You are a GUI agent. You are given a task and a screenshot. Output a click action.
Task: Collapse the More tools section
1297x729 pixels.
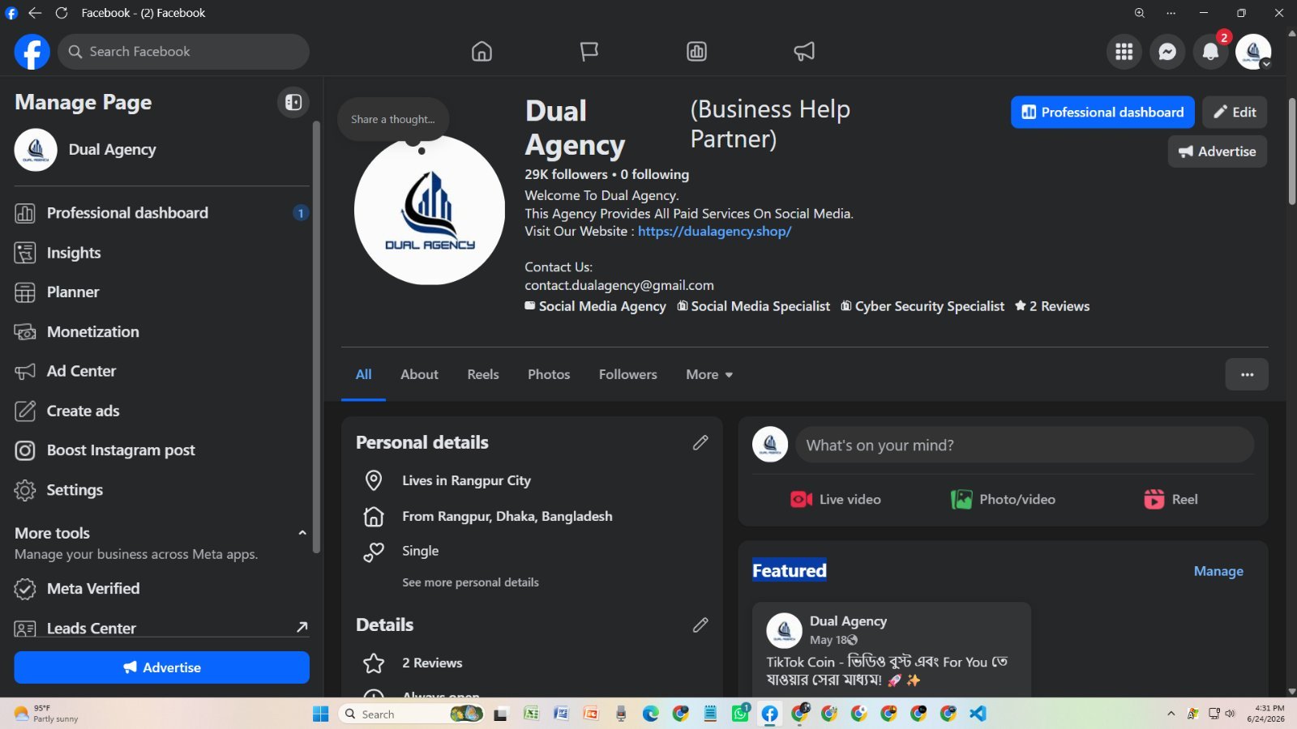pos(302,533)
